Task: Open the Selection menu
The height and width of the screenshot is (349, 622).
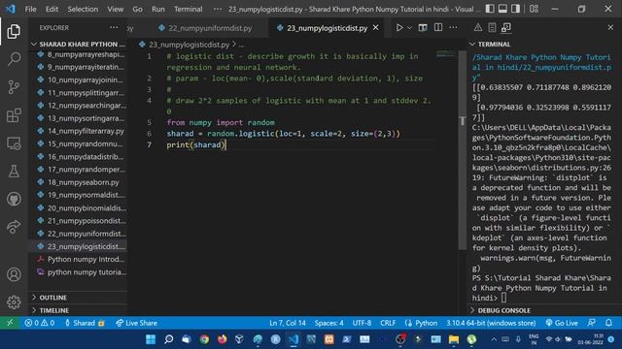Action: [x=83, y=9]
